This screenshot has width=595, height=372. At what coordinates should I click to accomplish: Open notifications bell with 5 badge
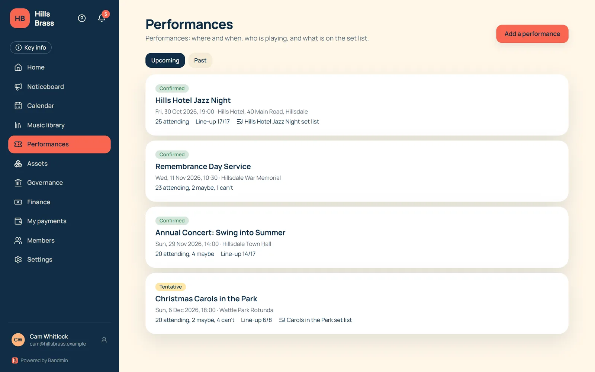[102, 18]
